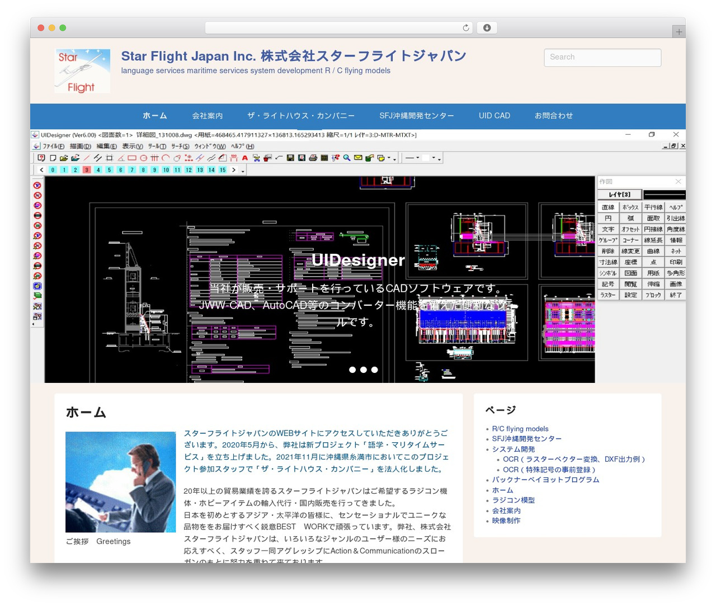The height and width of the screenshot is (606, 716).
Task: Click the ボックス button in the 作図 palette
Action: (630, 207)
